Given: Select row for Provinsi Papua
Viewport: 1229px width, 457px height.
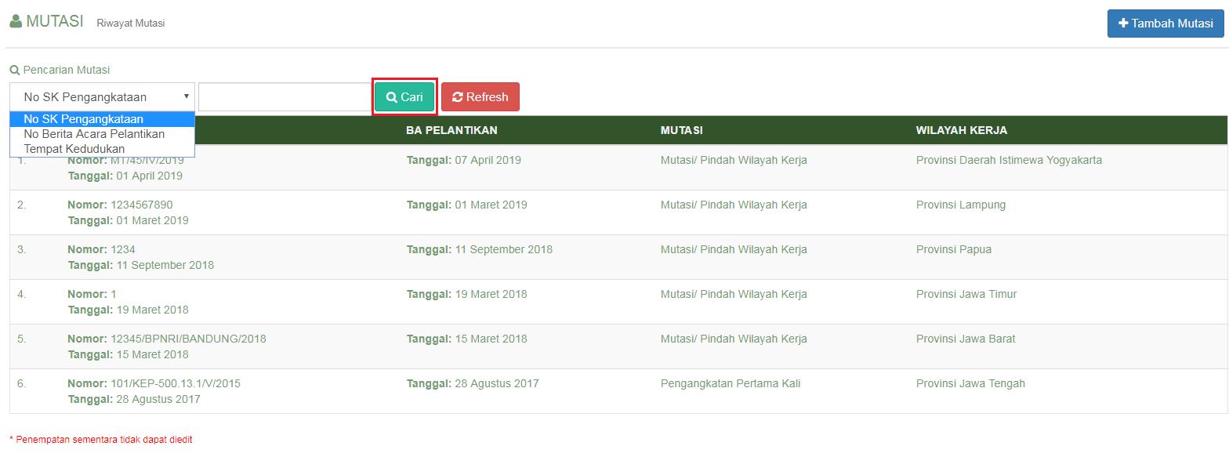Looking at the screenshot, I should [x=953, y=249].
